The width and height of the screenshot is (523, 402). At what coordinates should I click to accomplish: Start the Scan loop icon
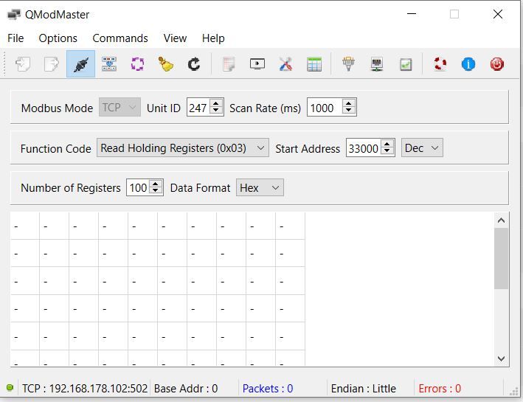pos(137,63)
